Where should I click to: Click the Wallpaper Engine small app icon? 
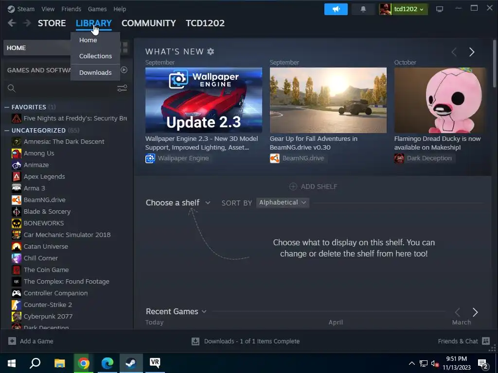[150, 158]
